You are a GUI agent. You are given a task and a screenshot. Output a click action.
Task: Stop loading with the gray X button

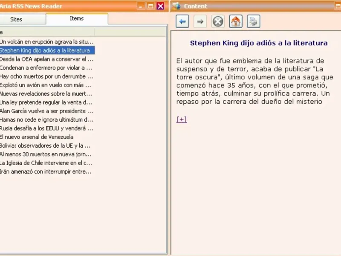pyautogui.click(x=218, y=21)
